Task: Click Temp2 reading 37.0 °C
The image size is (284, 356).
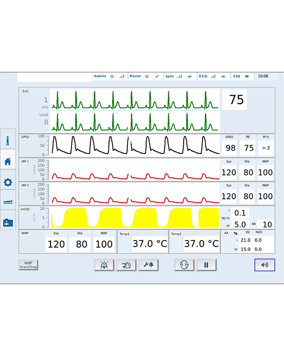Action: 201,244
